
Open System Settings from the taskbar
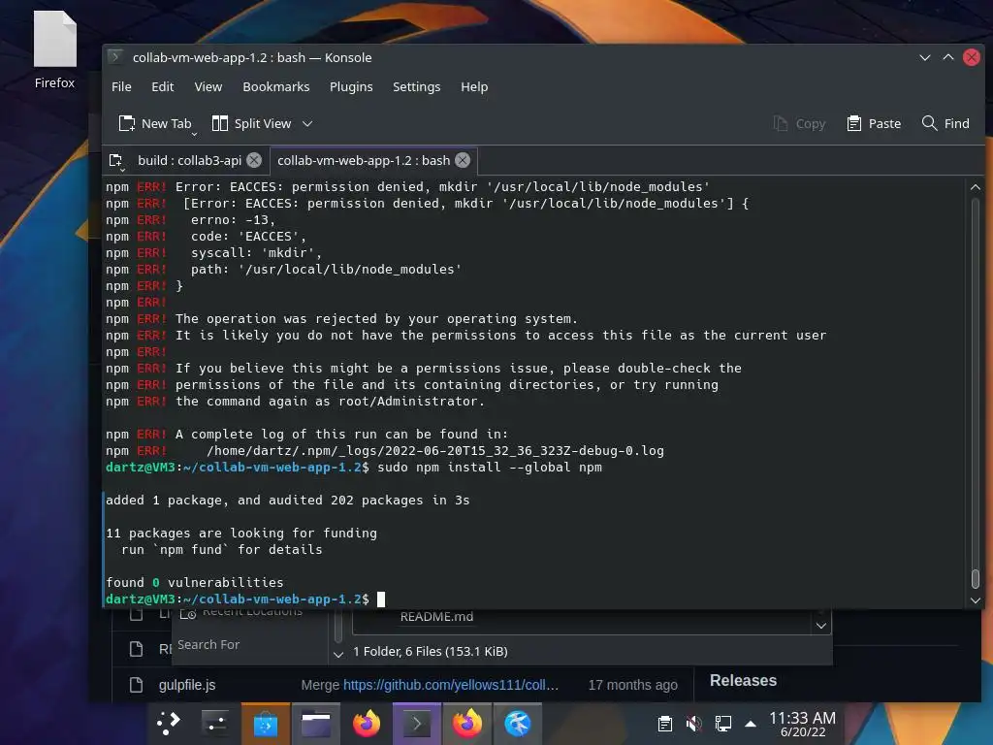214,723
